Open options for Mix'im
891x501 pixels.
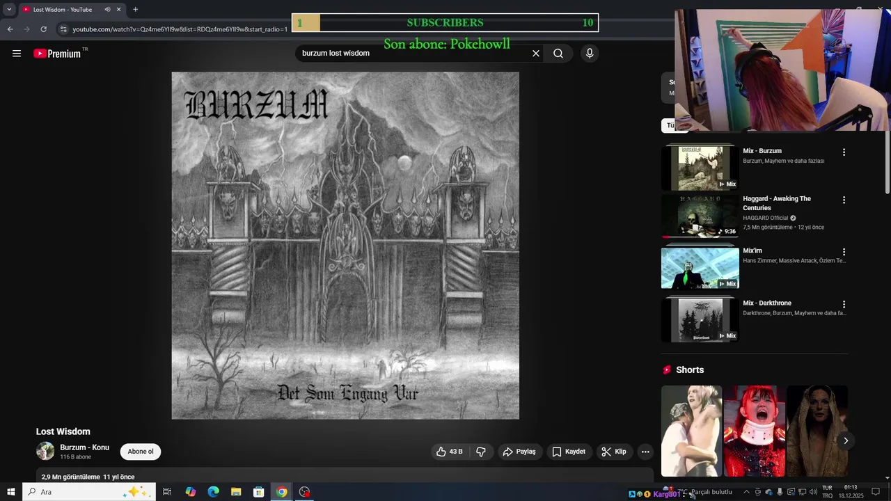(x=844, y=252)
